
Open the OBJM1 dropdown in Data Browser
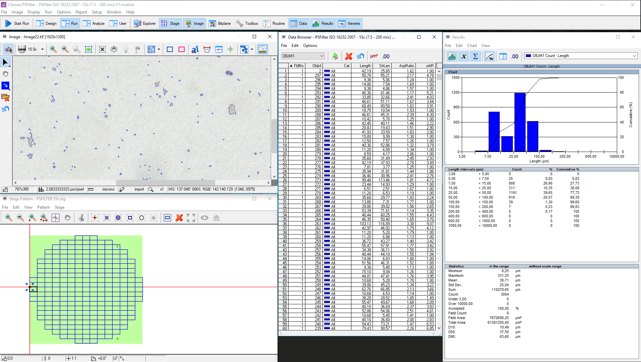point(321,56)
